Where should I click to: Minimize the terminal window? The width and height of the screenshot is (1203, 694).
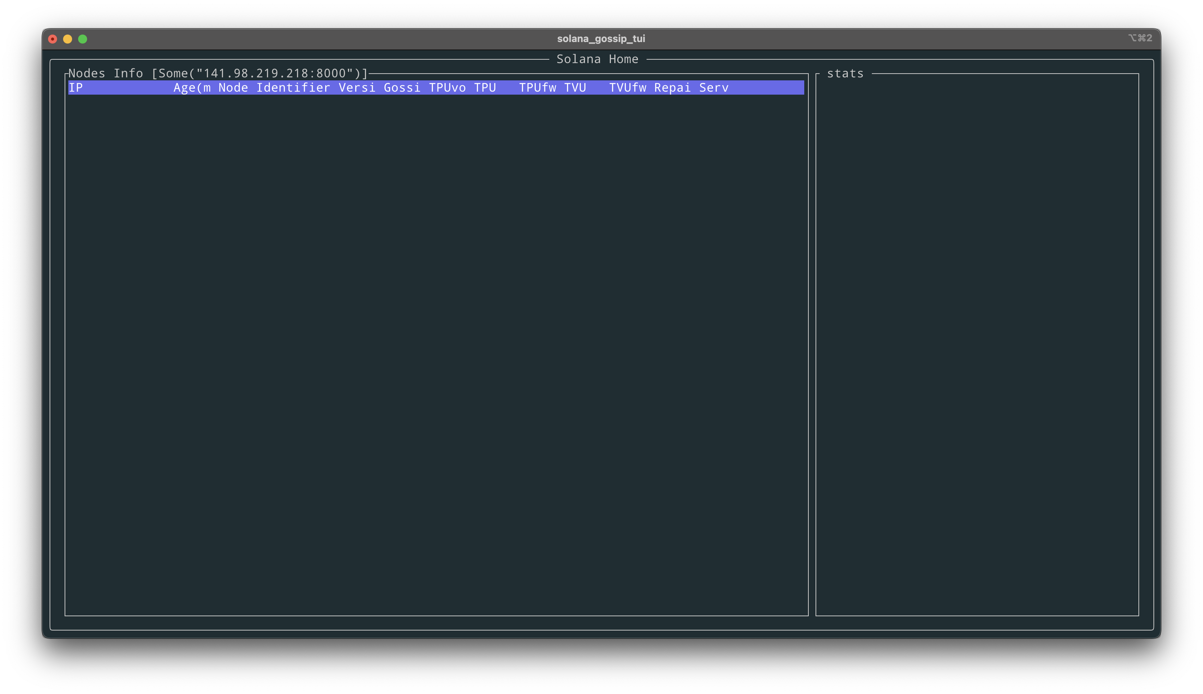(68, 39)
